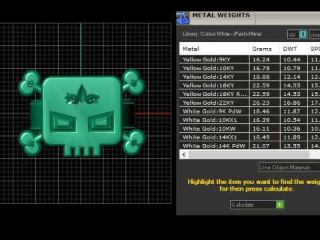Select the Yellow Gold:9KY row
Viewport: 320px width, 240px height.
249,59
